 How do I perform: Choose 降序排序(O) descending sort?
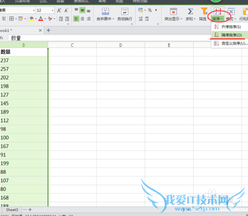pos(230,35)
